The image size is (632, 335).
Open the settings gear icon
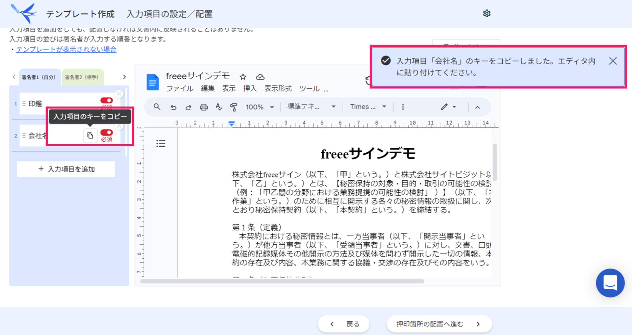point(486,14)
